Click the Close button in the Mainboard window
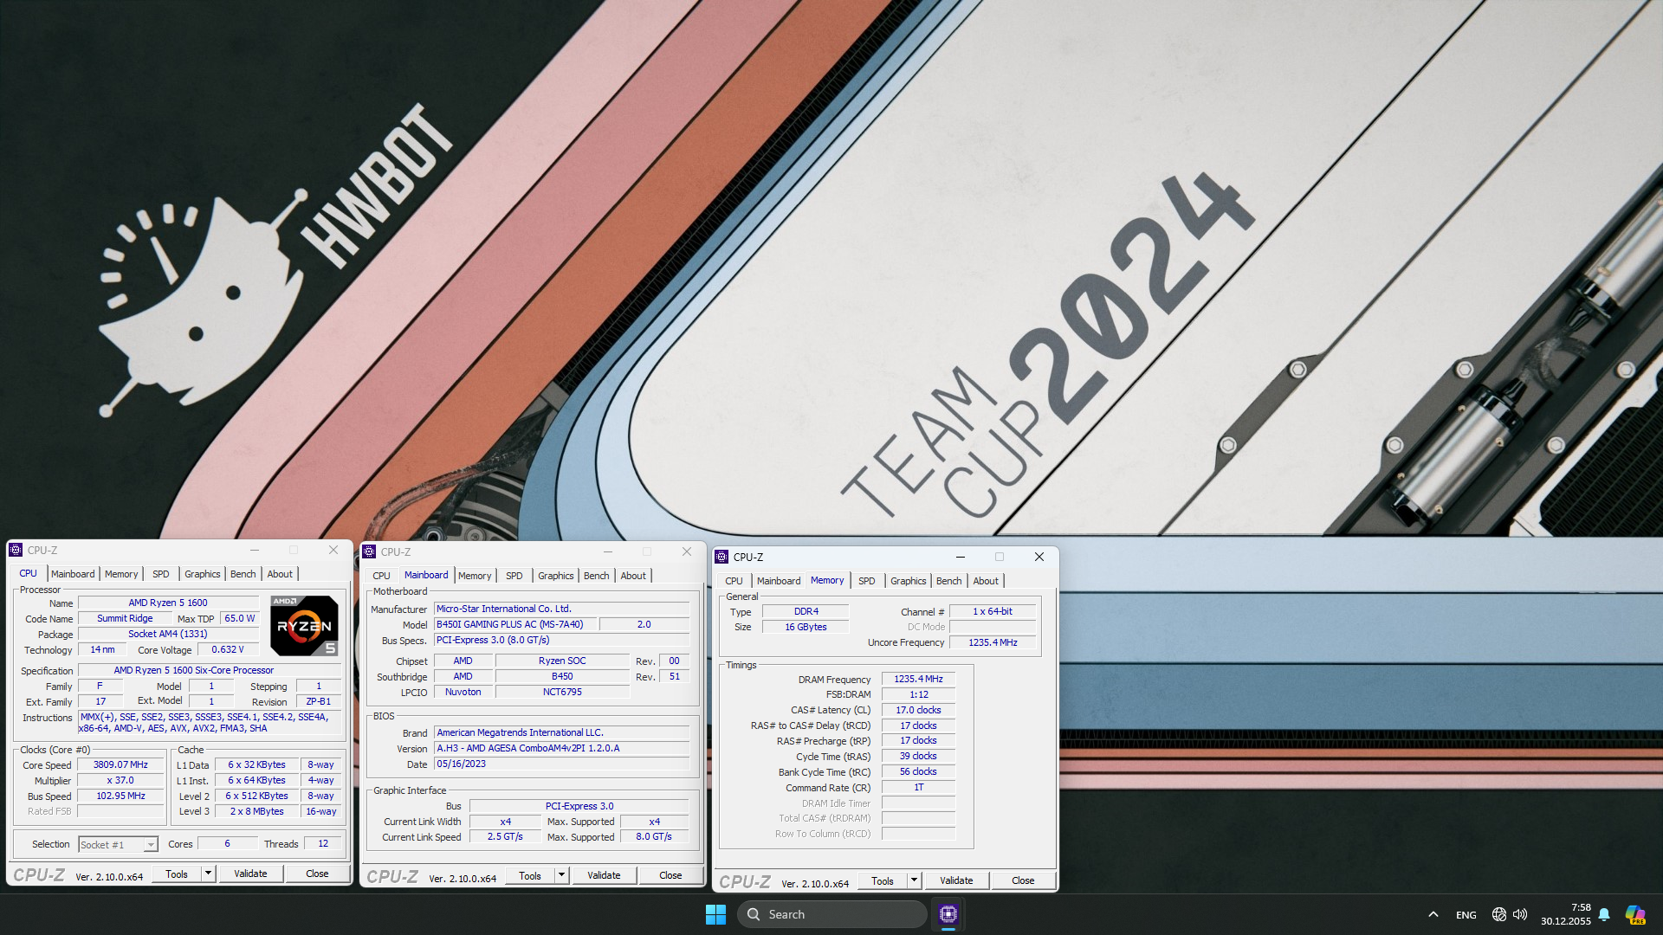The height and width of the screenshot is (935, 1663). point(670,876)
